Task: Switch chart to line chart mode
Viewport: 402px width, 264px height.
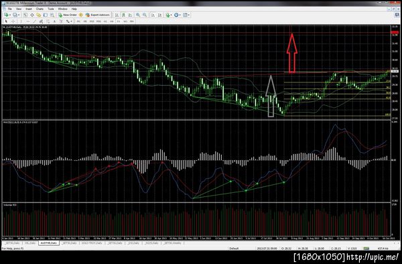Action: [x=130, y=15]
